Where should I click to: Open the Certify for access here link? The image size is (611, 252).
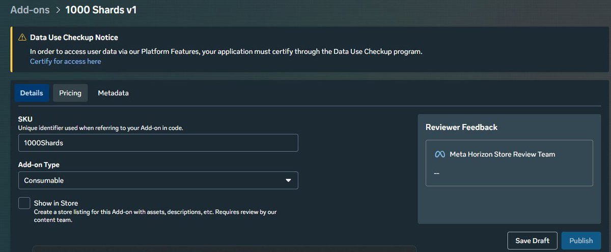click(x=66, y=61)
